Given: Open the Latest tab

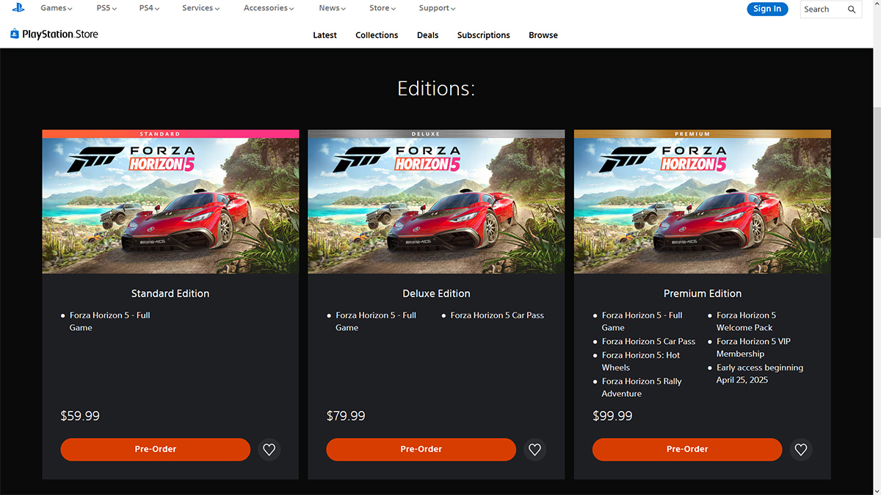Looking at the screenshot, I should pos(325,35).
